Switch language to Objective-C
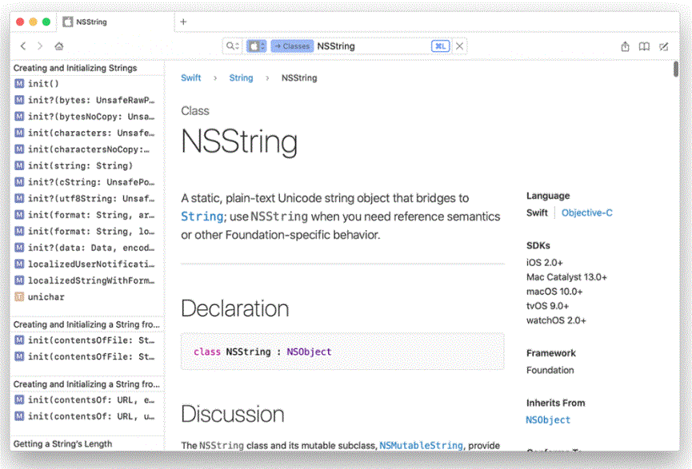 587,213
